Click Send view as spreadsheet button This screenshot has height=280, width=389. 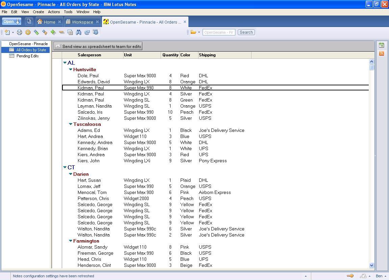click(98, 46)
